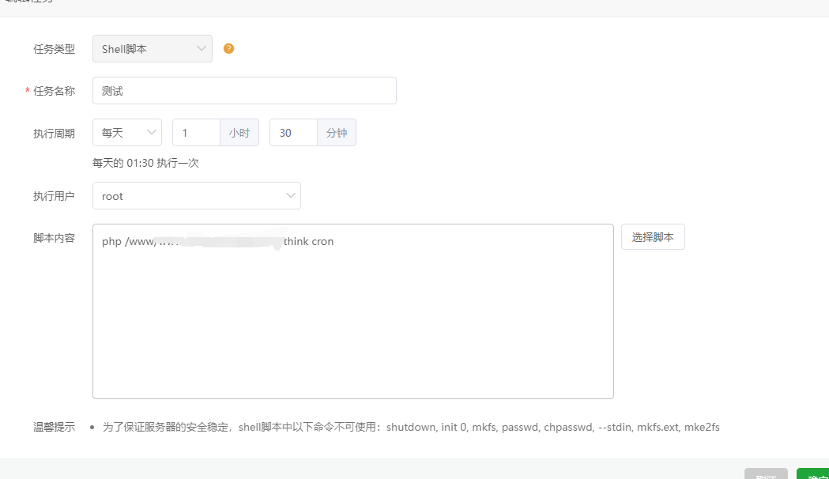The image size is (829, 479).
Task: Click the 温馨提示 label
Action: coord(54,427)
